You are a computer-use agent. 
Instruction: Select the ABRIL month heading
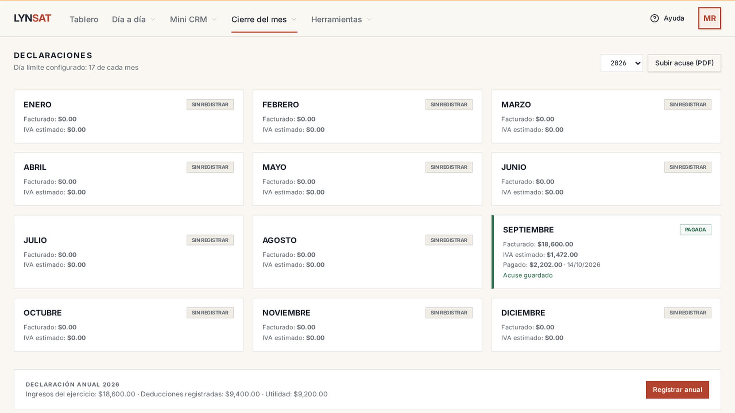(x=35, y=167)
